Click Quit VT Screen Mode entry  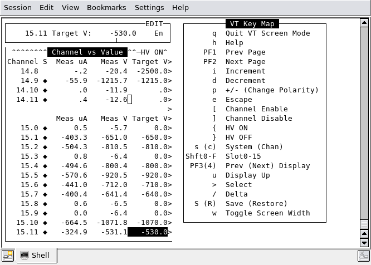267,33
